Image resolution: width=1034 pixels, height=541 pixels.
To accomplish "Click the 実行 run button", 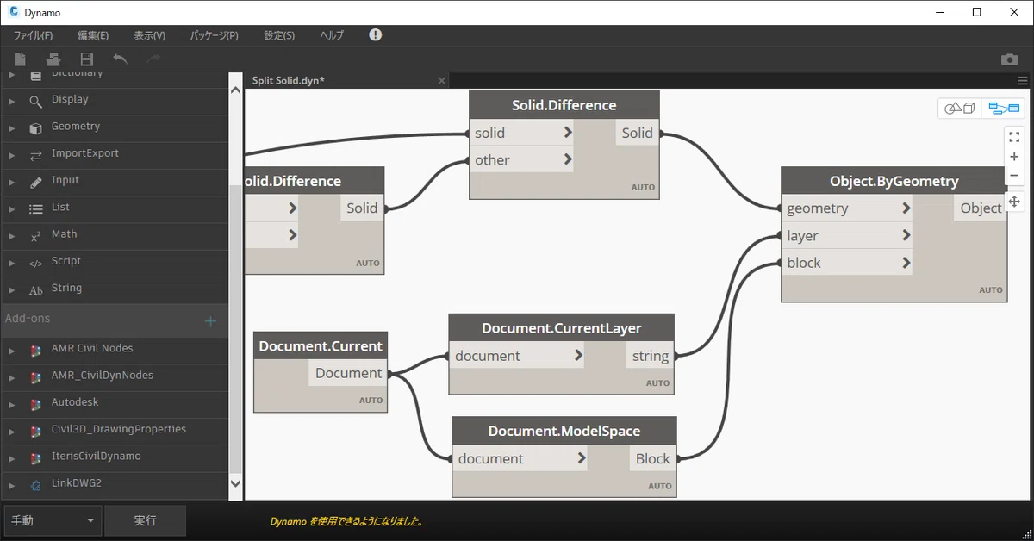I will [x=146, y=521].
